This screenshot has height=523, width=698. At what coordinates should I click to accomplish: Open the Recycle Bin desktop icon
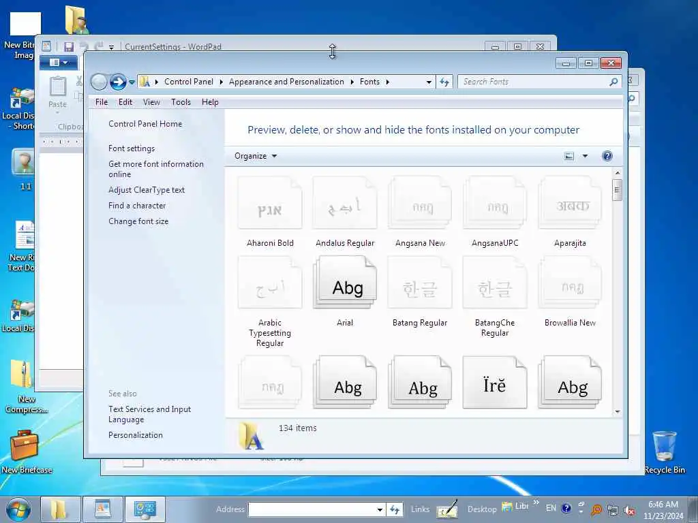[x=665, y=452]
